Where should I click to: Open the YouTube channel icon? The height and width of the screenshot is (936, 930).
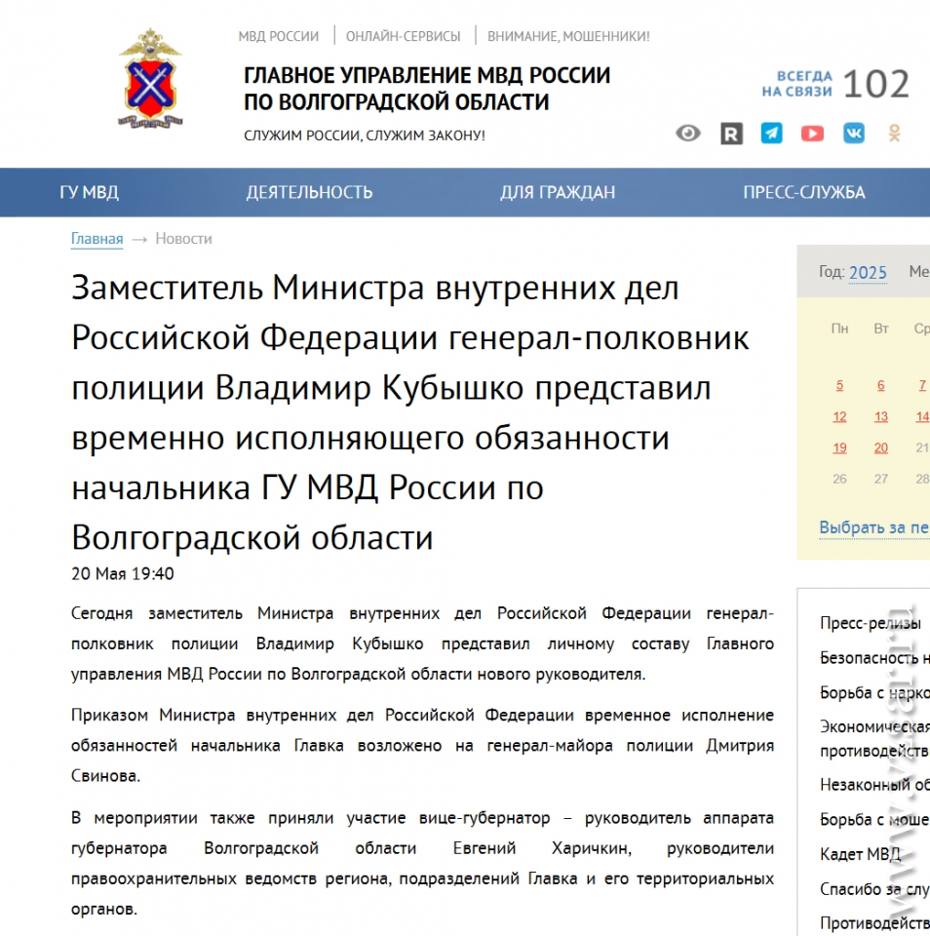812,134
